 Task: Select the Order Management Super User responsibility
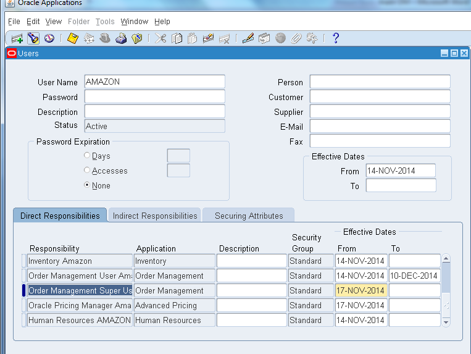pyautogui.click(x=80, y=290)
